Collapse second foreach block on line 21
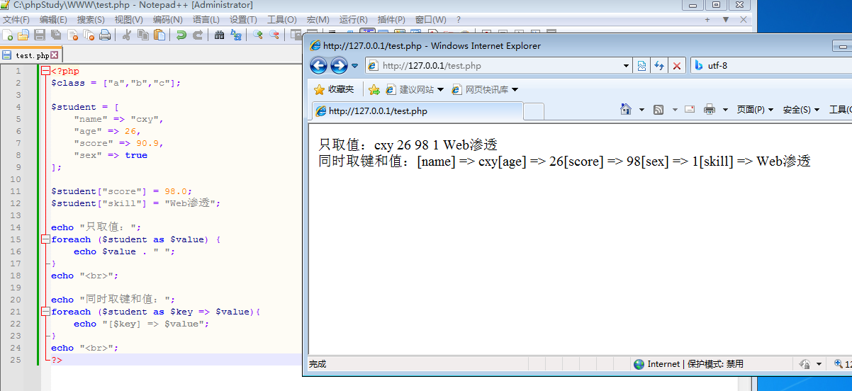The width and height of the screenshot is (852, 391). click(45, 312)
